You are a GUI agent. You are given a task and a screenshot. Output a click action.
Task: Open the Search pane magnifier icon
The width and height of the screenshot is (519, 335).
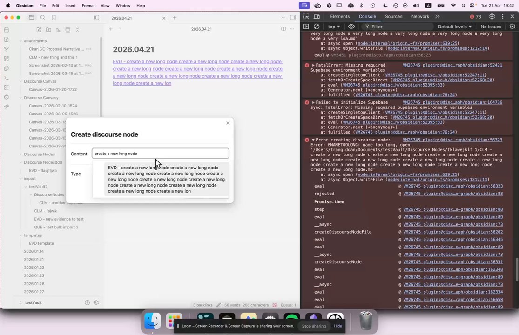(42, 18)
